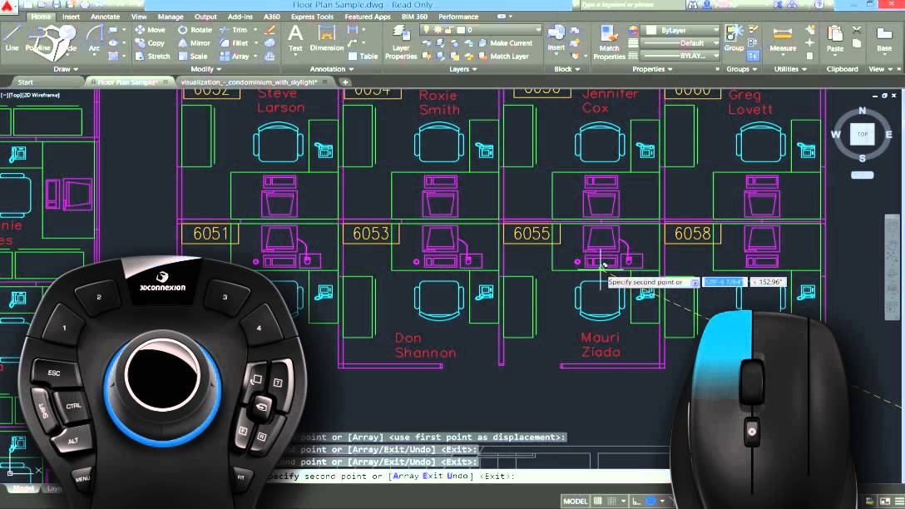
Task: Choose the Rotate tool
Action: (195, 29)
